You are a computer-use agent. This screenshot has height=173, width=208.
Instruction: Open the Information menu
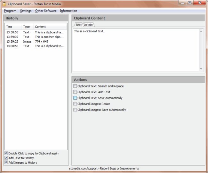coord(68,11)
